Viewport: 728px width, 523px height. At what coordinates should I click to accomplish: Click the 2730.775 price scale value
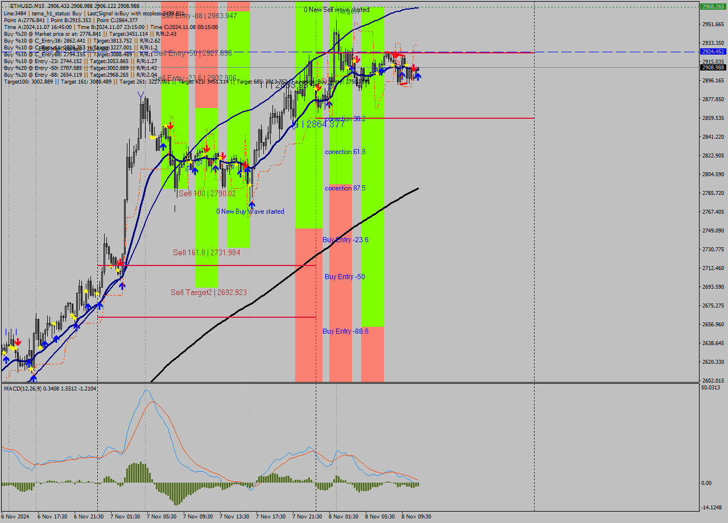click(x=713, y=249)
